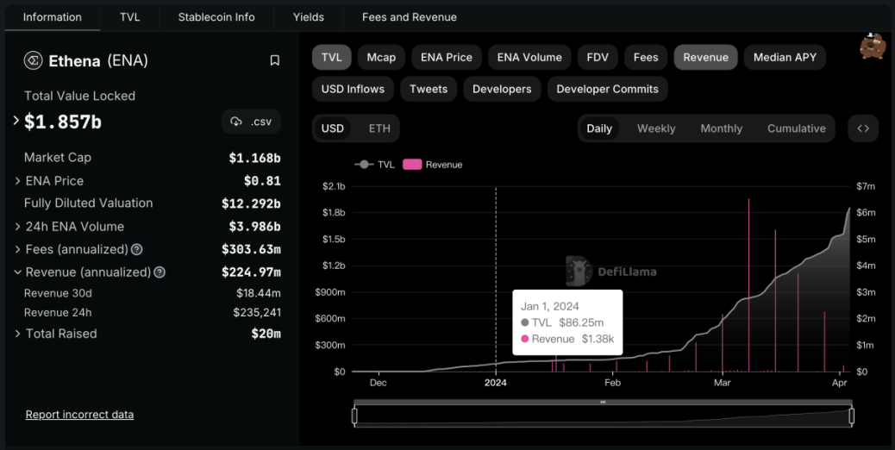Toggle the Developers chart metric
895x450 pixels.
[x=502, y=89]
